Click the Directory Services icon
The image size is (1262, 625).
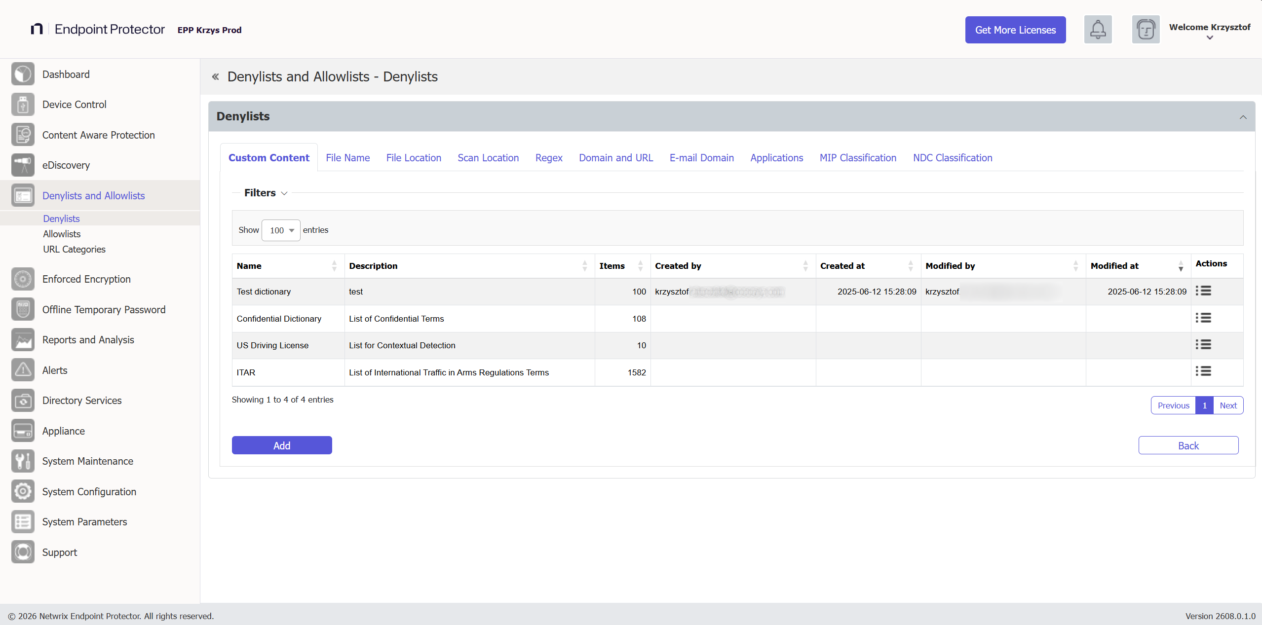tap(23, 401)
